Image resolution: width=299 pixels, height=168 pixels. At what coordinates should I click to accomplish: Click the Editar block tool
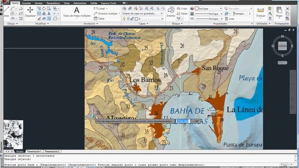182,14
